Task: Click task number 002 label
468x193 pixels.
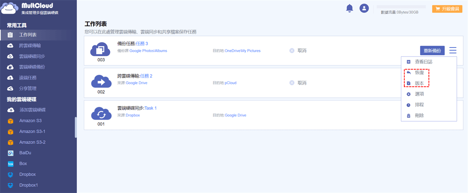Action: [101, 92]
